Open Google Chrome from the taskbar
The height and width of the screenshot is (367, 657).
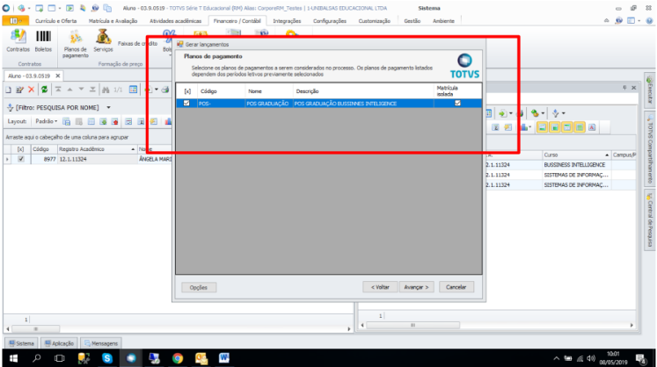[x=177, y=358]
